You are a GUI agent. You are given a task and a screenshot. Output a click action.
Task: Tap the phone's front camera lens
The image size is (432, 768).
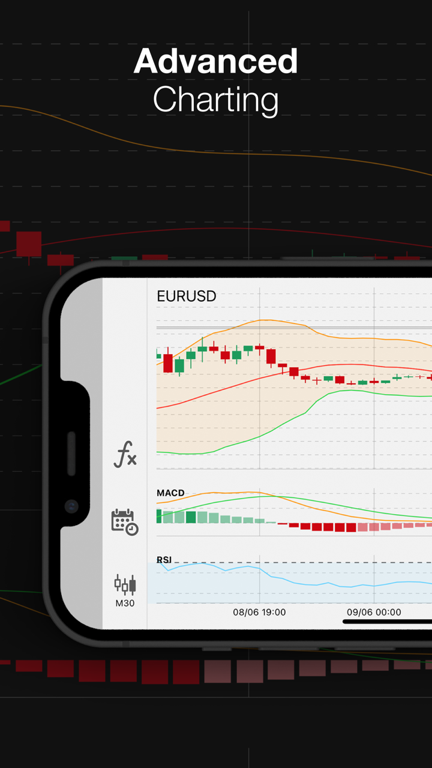(71, 506)
